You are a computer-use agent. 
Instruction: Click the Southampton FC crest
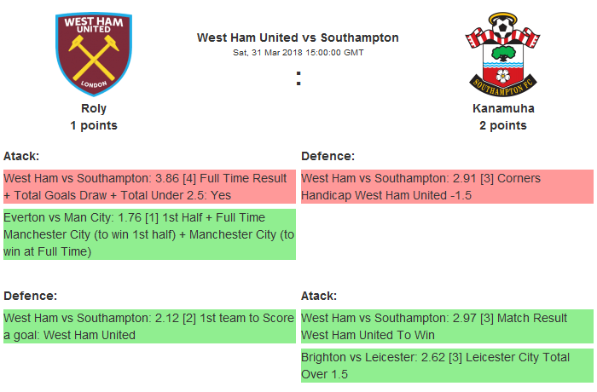(x=503, y=55)
